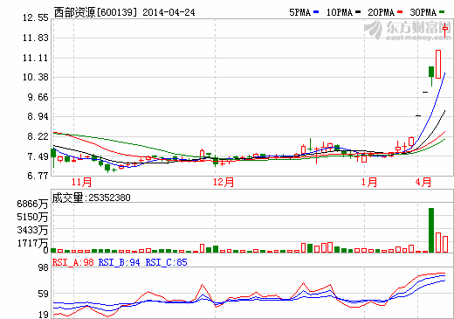The image size is (454, 319).
Task: Click the 59 RSI axis label
Action: (44, 294)
